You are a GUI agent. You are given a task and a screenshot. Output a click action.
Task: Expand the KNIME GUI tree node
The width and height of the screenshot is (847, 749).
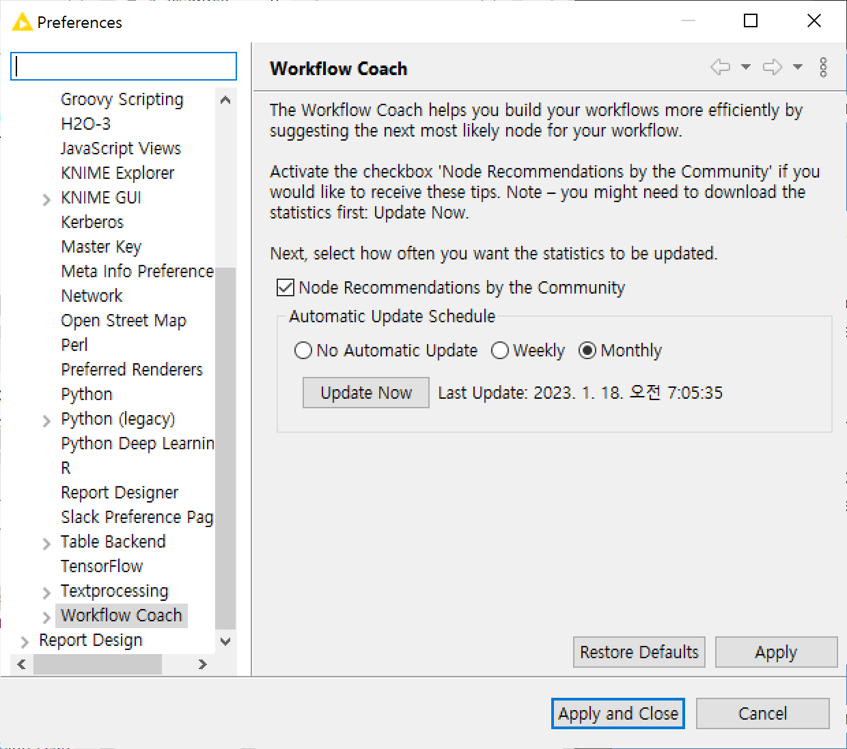46,199
